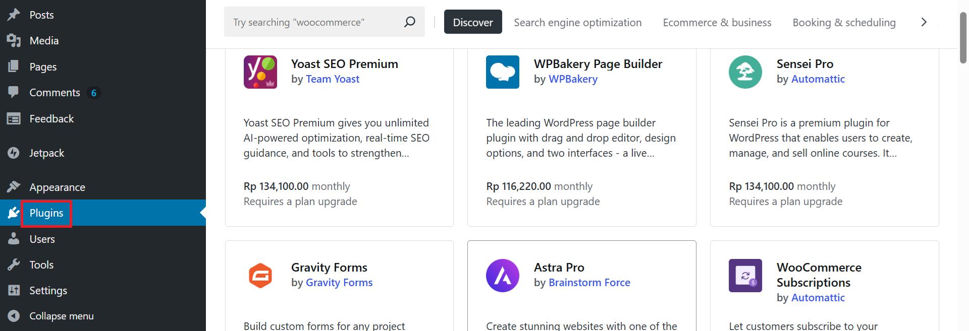
Task: Open the Yoast SEO Premium title
Action: point(345,64)
